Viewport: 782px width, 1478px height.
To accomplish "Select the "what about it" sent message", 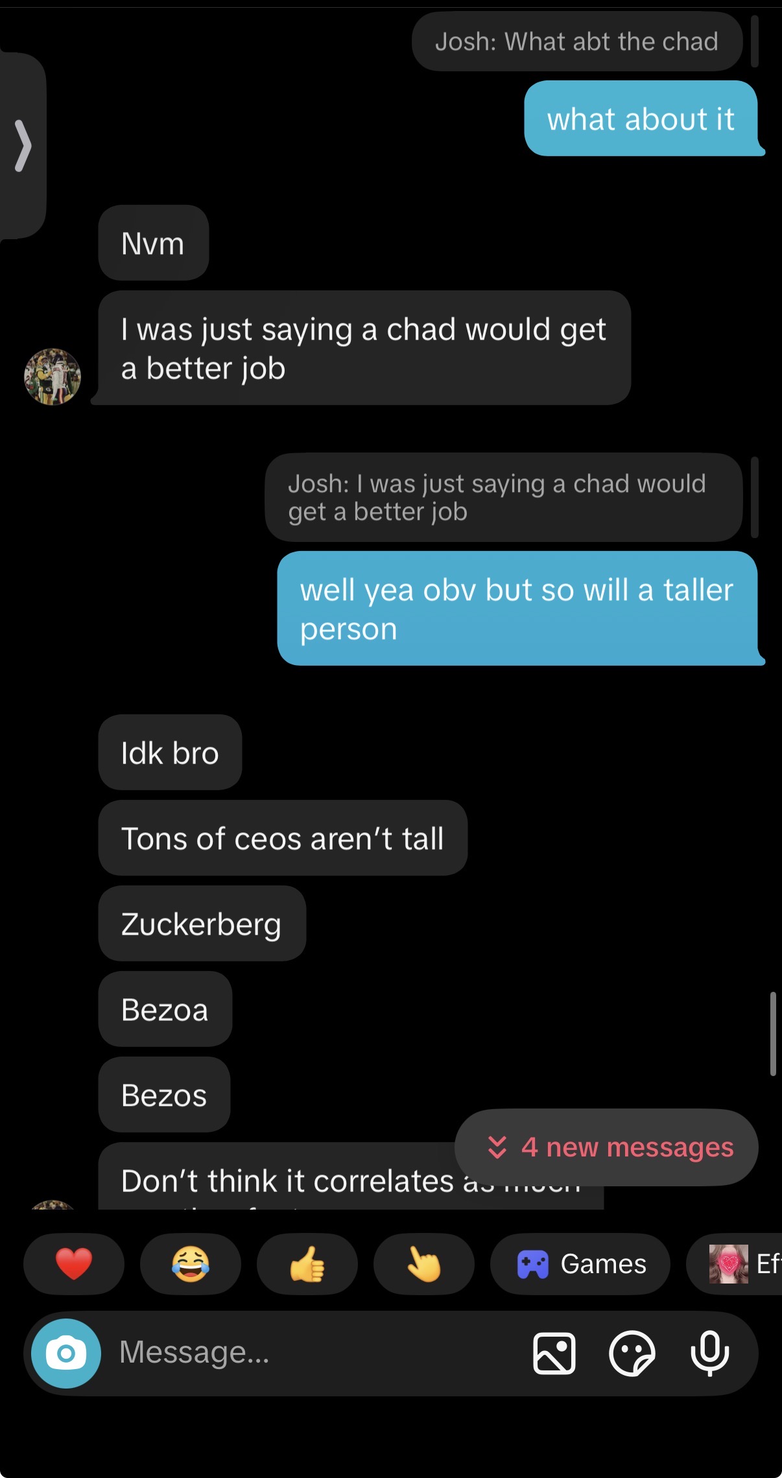I will click(641, 119).
